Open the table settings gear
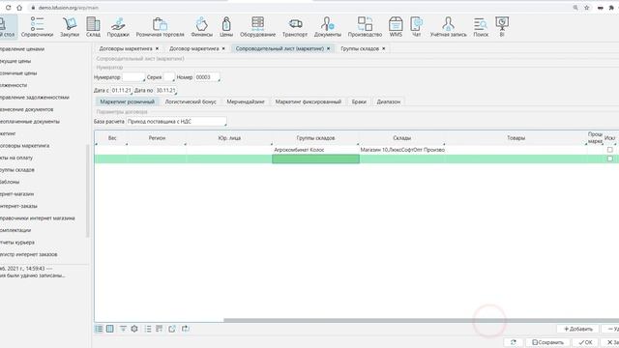 (x=134, y=329)
